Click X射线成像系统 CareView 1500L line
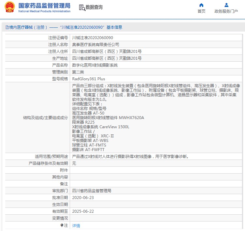Viewport: 245px width, 231px height. tap(101, 127)
